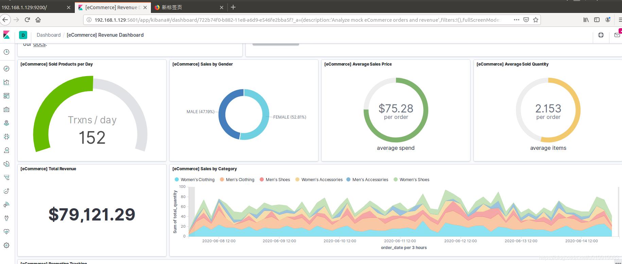622x264 pixels.
Task: Click the Average Sales Price panel title
Action: (358, 64)
